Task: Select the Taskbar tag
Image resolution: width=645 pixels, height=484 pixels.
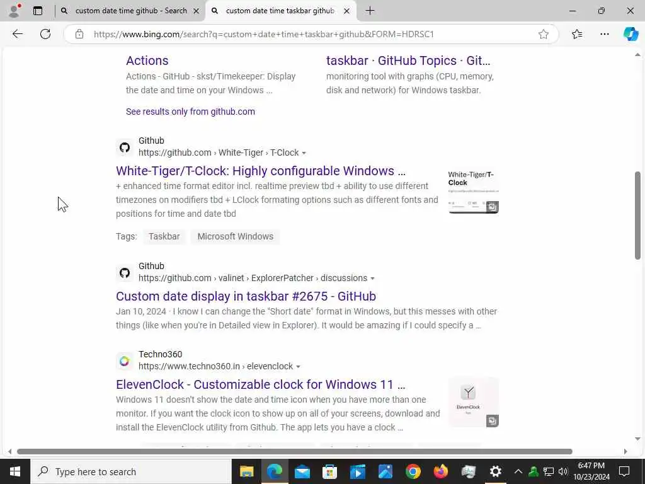Action: (x=164, y=237)
